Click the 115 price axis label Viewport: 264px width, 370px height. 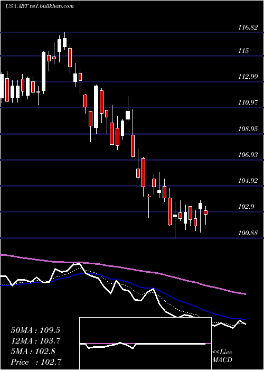tap(243, 51)
